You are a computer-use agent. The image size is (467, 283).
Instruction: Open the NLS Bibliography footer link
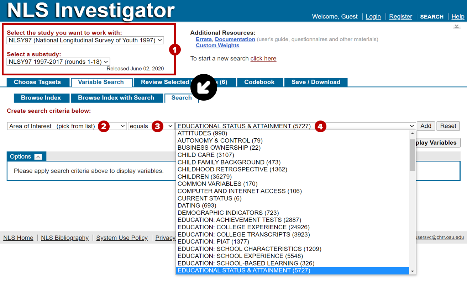coord(65,238)
